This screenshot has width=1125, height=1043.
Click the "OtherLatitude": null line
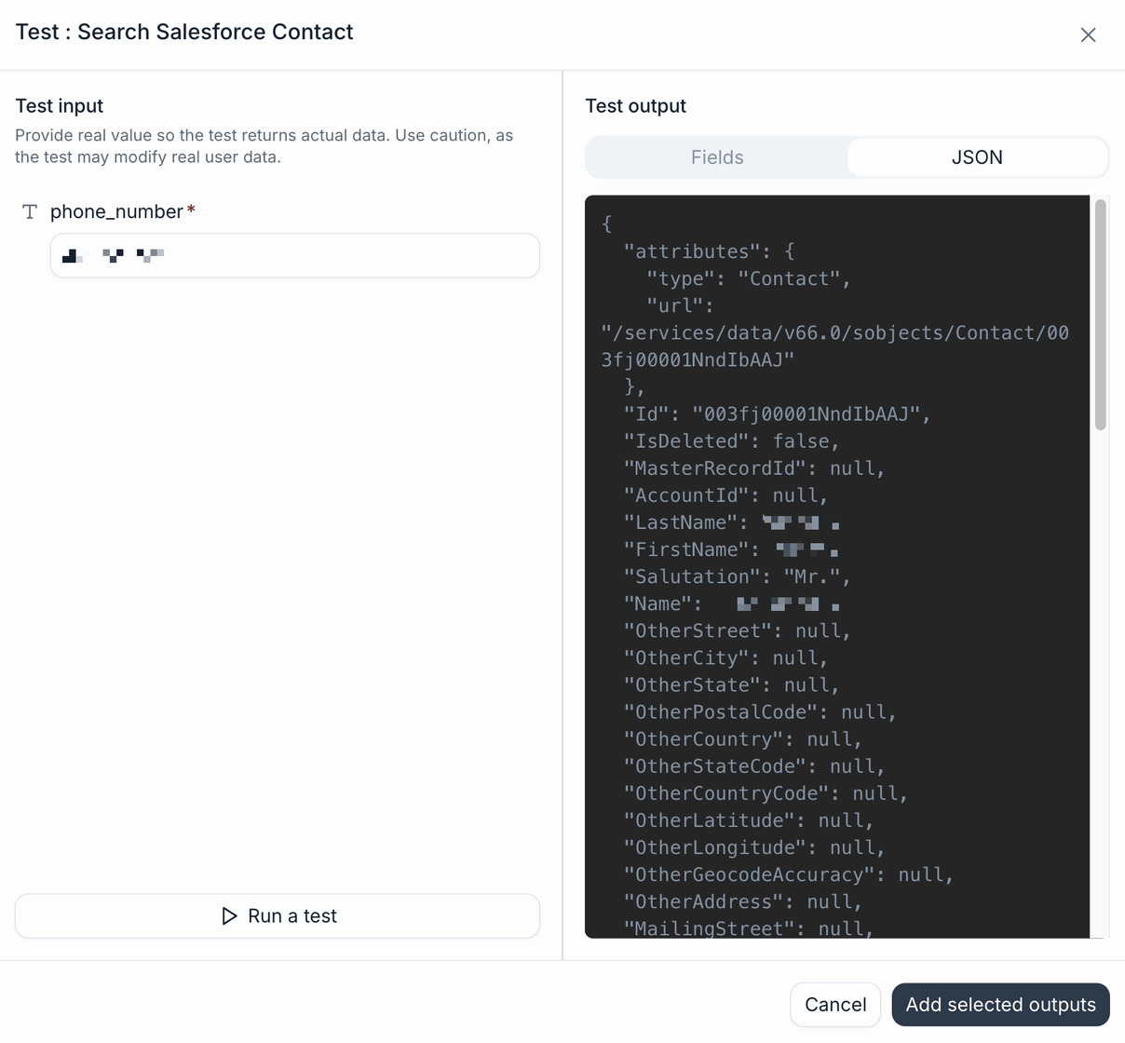(x=748, y=819)
